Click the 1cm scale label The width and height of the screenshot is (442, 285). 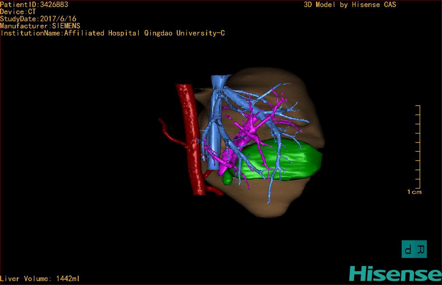[414, 192]
